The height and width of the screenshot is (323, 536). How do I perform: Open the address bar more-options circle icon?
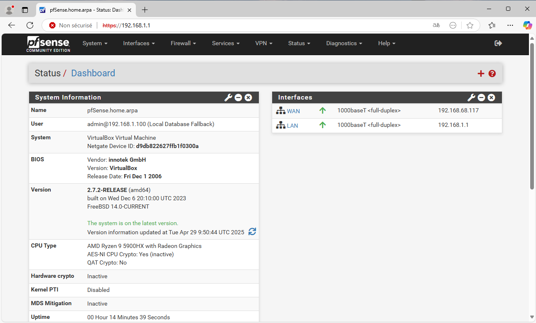click(453, 25)
